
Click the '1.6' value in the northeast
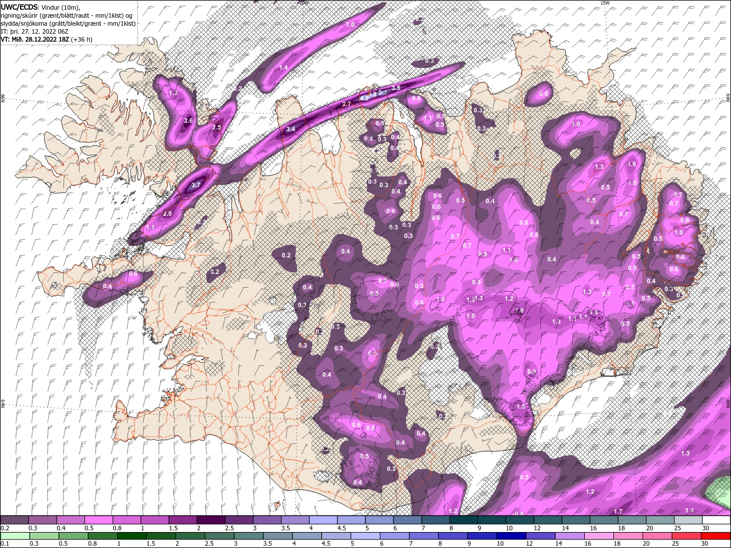pos(632,164)
